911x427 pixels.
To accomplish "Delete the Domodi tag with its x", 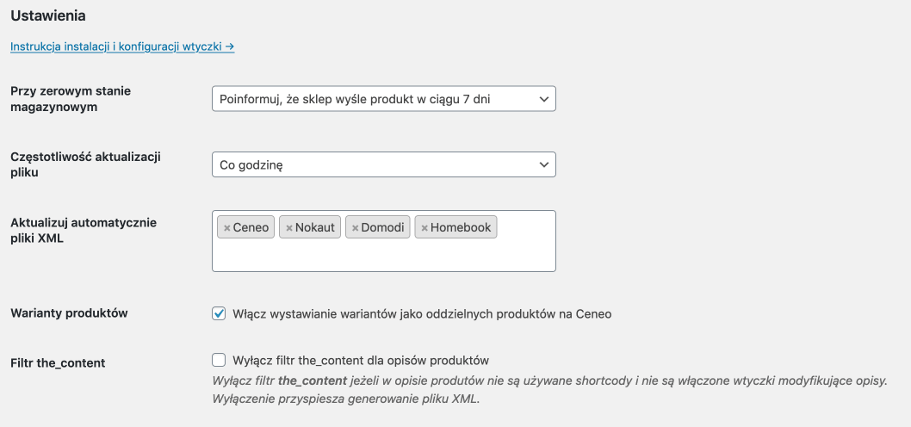I will (355, 228).
